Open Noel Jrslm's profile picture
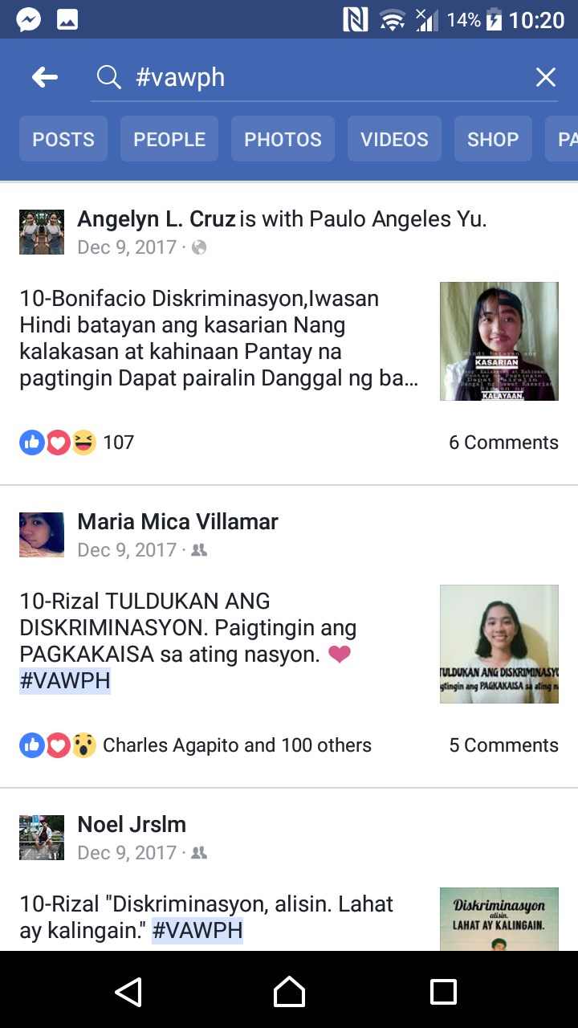This screenshot has width=578, height=1028. click(42, 838)
